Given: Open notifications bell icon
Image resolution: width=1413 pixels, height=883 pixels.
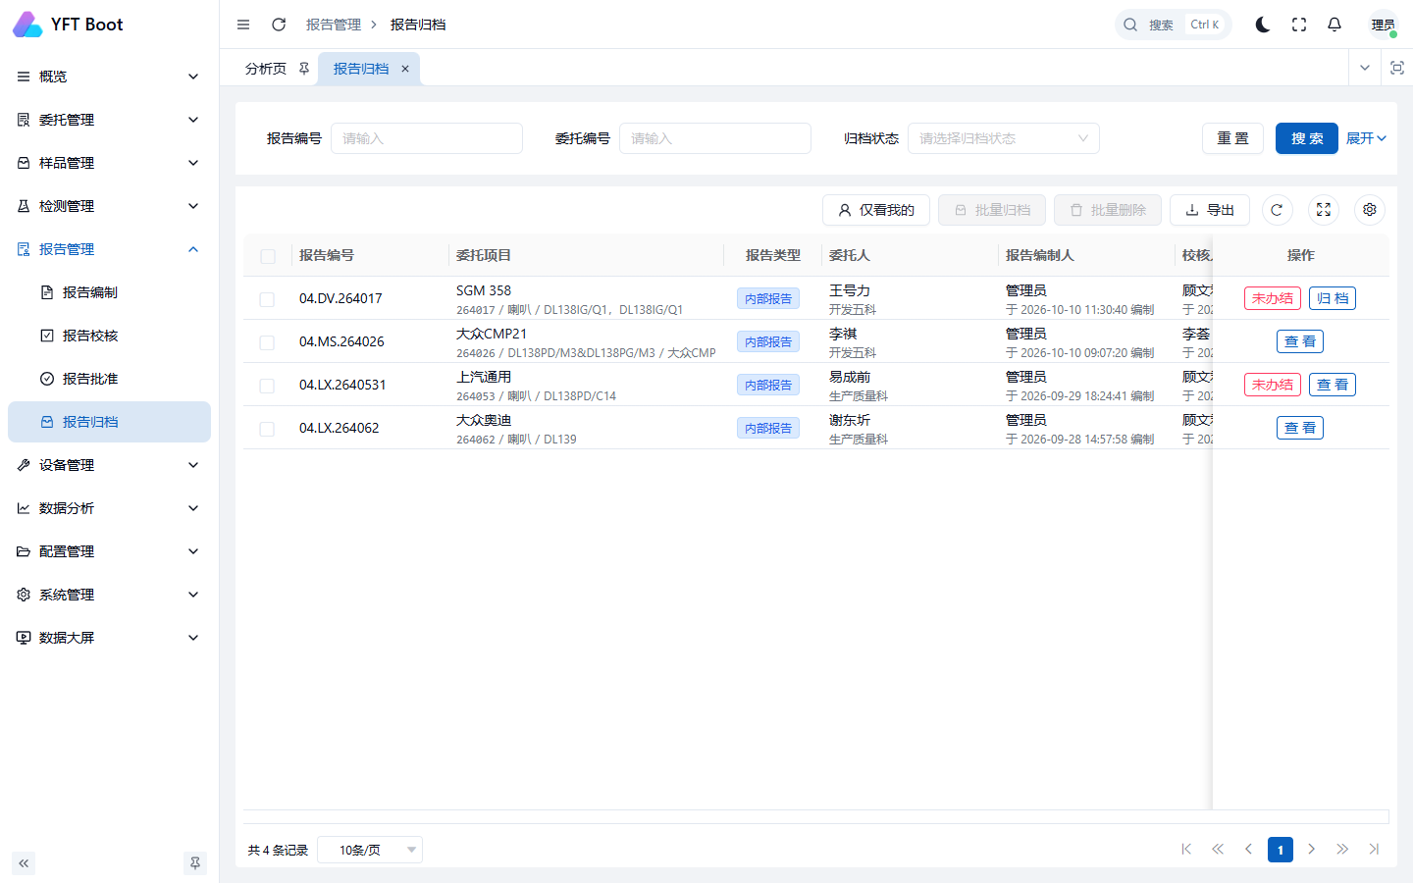Looking at the screenshot, I should tap(1334, 25).
